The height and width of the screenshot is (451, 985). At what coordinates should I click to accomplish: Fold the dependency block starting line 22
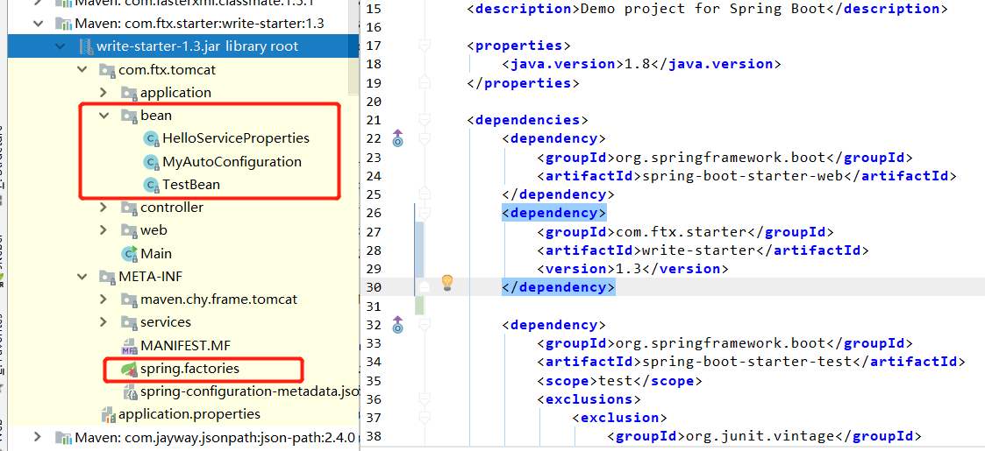(x=425, y=138)
